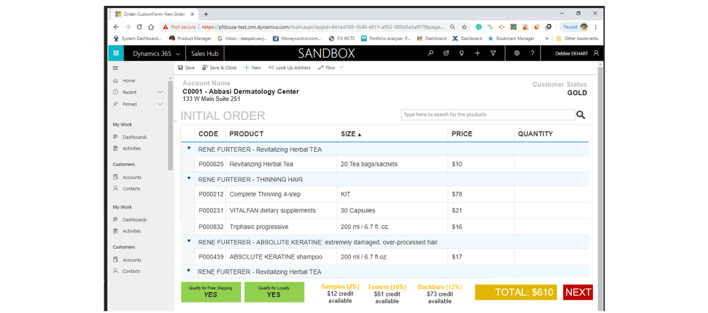This screenshot has width=708, height=313.
Task: Click the Qualify for Free Shipping YES box
Action: [211, 292]
